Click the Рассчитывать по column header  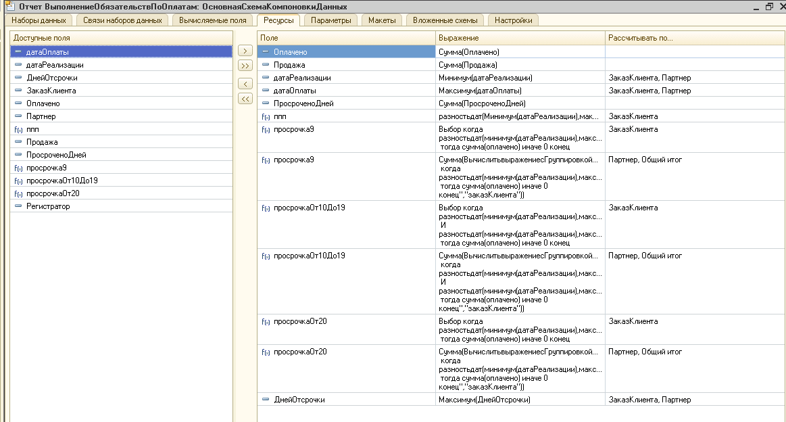[640, 38]
